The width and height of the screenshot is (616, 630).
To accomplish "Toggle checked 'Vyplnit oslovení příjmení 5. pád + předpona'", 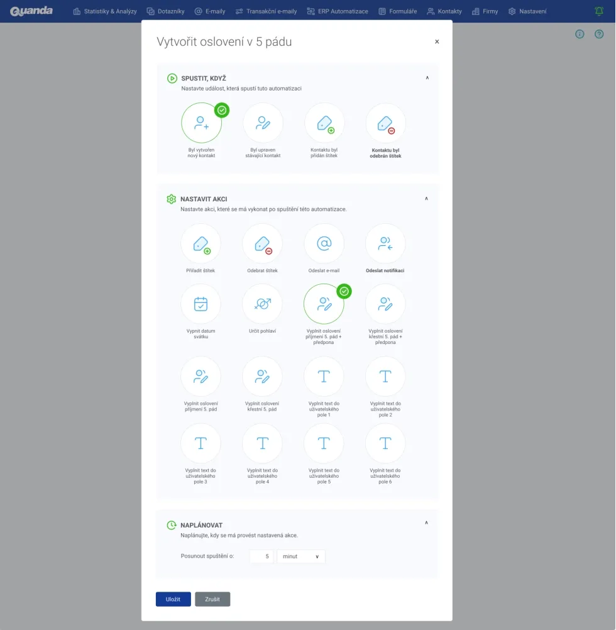I will click(x=324, y=304).
